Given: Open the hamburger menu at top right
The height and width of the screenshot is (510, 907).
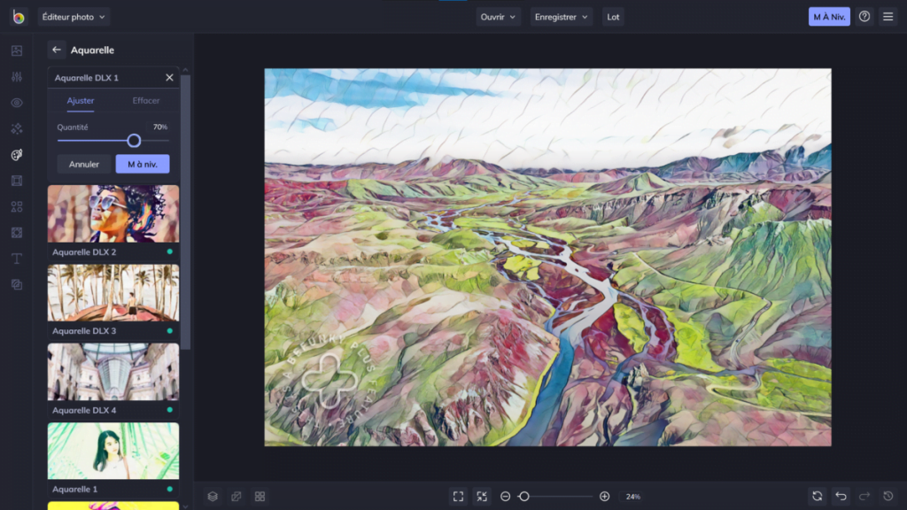Looking at the screenshot, I should [x=888, y=17].
